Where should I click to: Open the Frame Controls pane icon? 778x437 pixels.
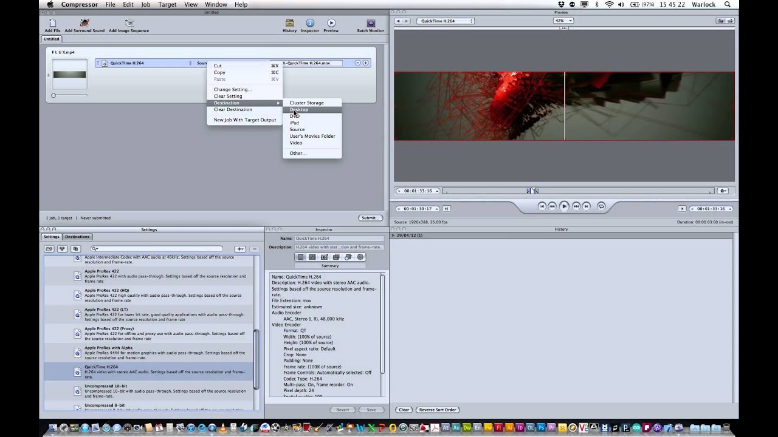[x=325, y=257]
